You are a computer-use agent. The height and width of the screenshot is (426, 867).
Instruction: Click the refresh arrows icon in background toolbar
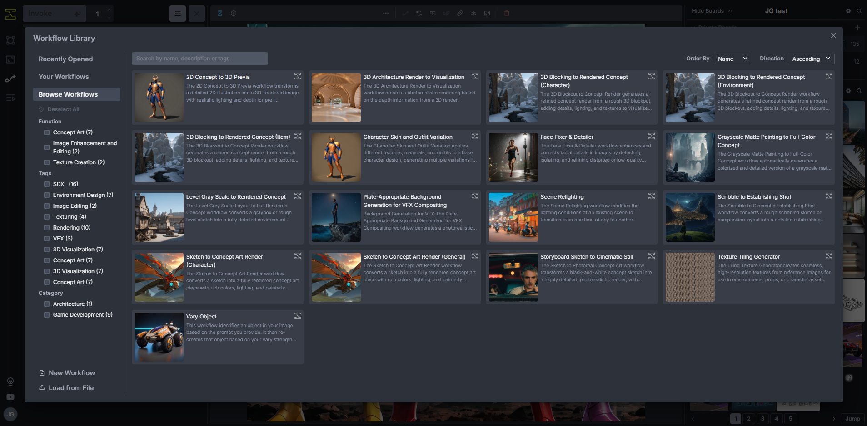(x=419, y=14)
